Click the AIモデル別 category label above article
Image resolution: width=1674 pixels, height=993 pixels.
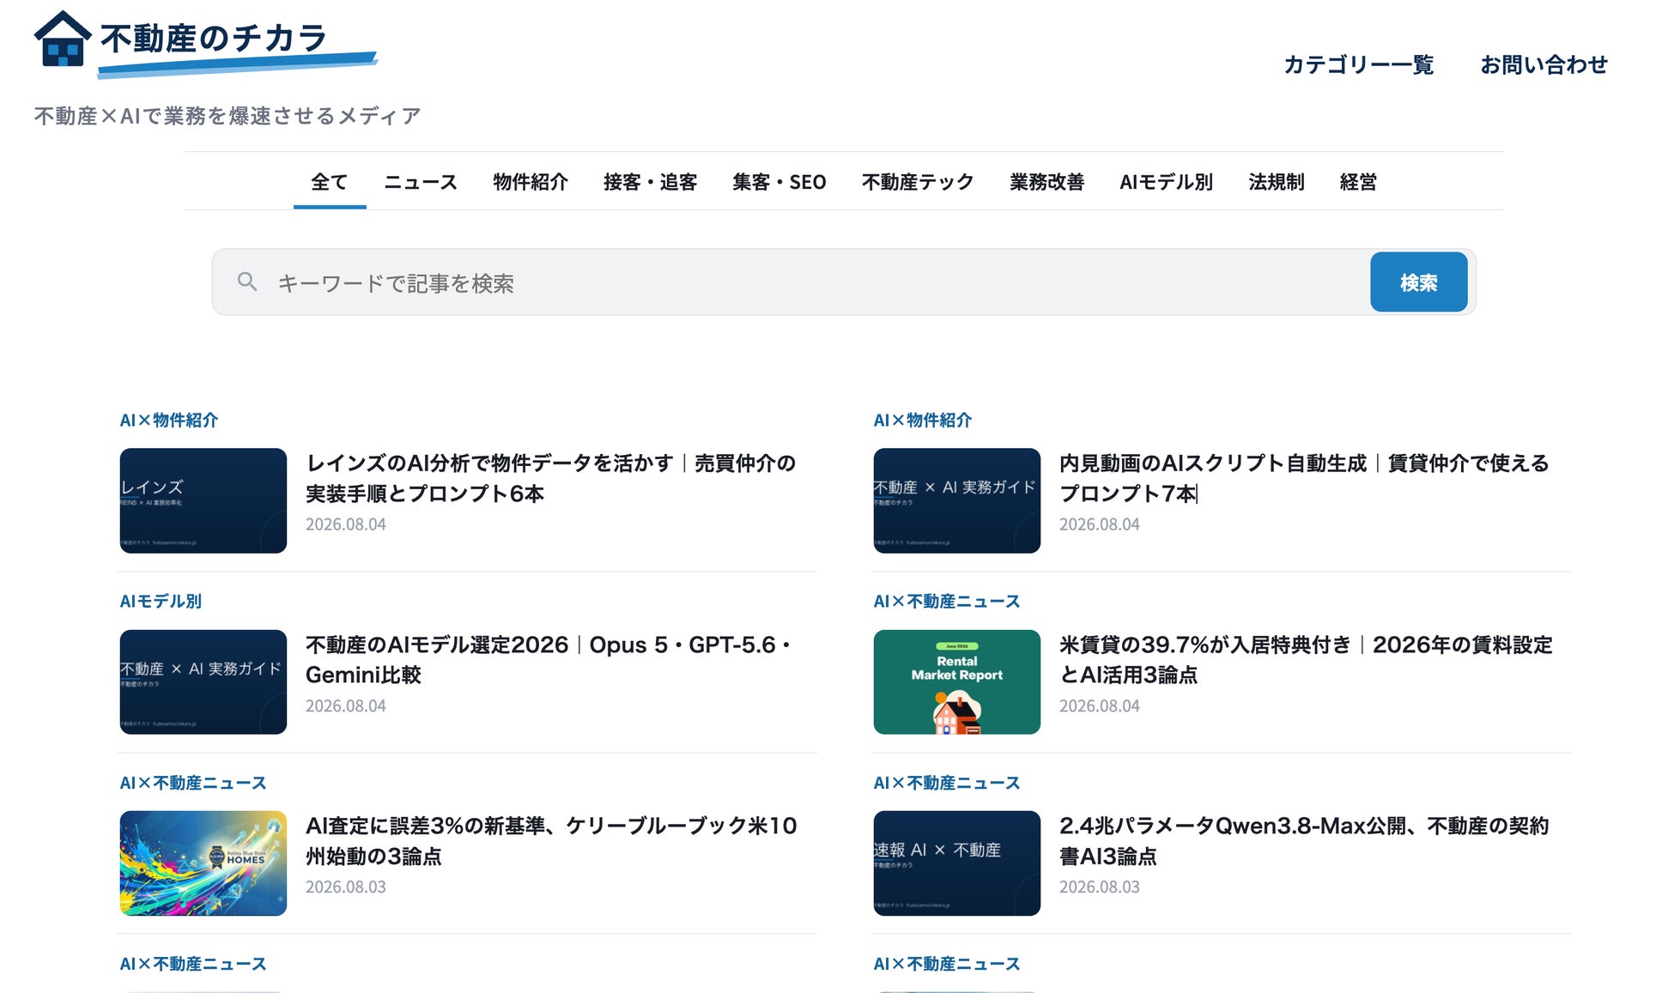tap(161, 602)
